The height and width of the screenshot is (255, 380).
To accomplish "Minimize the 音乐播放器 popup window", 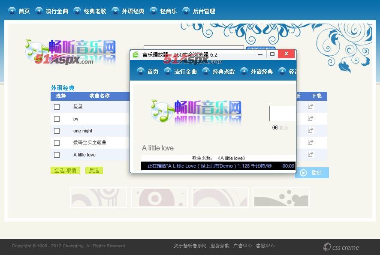I will coord(260,54).
